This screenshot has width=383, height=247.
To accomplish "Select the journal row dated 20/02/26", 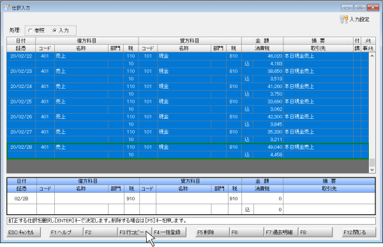I will 188,121.
